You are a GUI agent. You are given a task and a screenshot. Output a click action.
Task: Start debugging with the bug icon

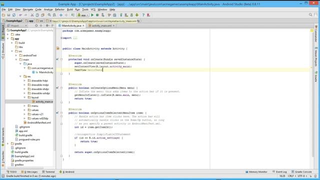[x=97, y=15]
